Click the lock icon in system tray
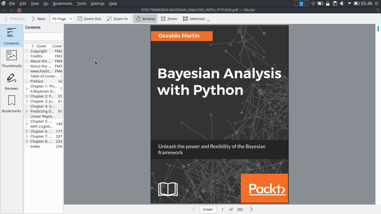This screenshot has height=214, width=381. pos(328,3)
